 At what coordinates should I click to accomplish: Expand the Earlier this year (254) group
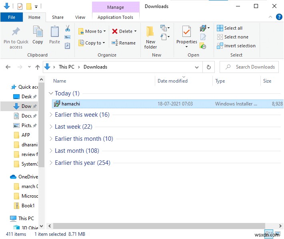51,162
